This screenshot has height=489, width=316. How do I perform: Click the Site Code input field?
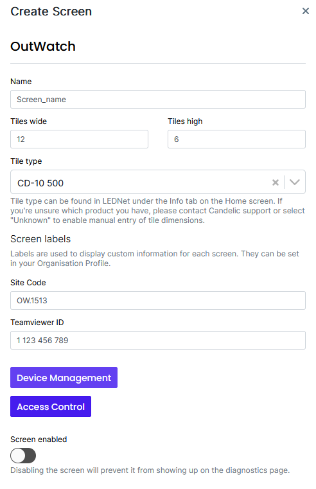pyautogui.click(x=158, y=300)
